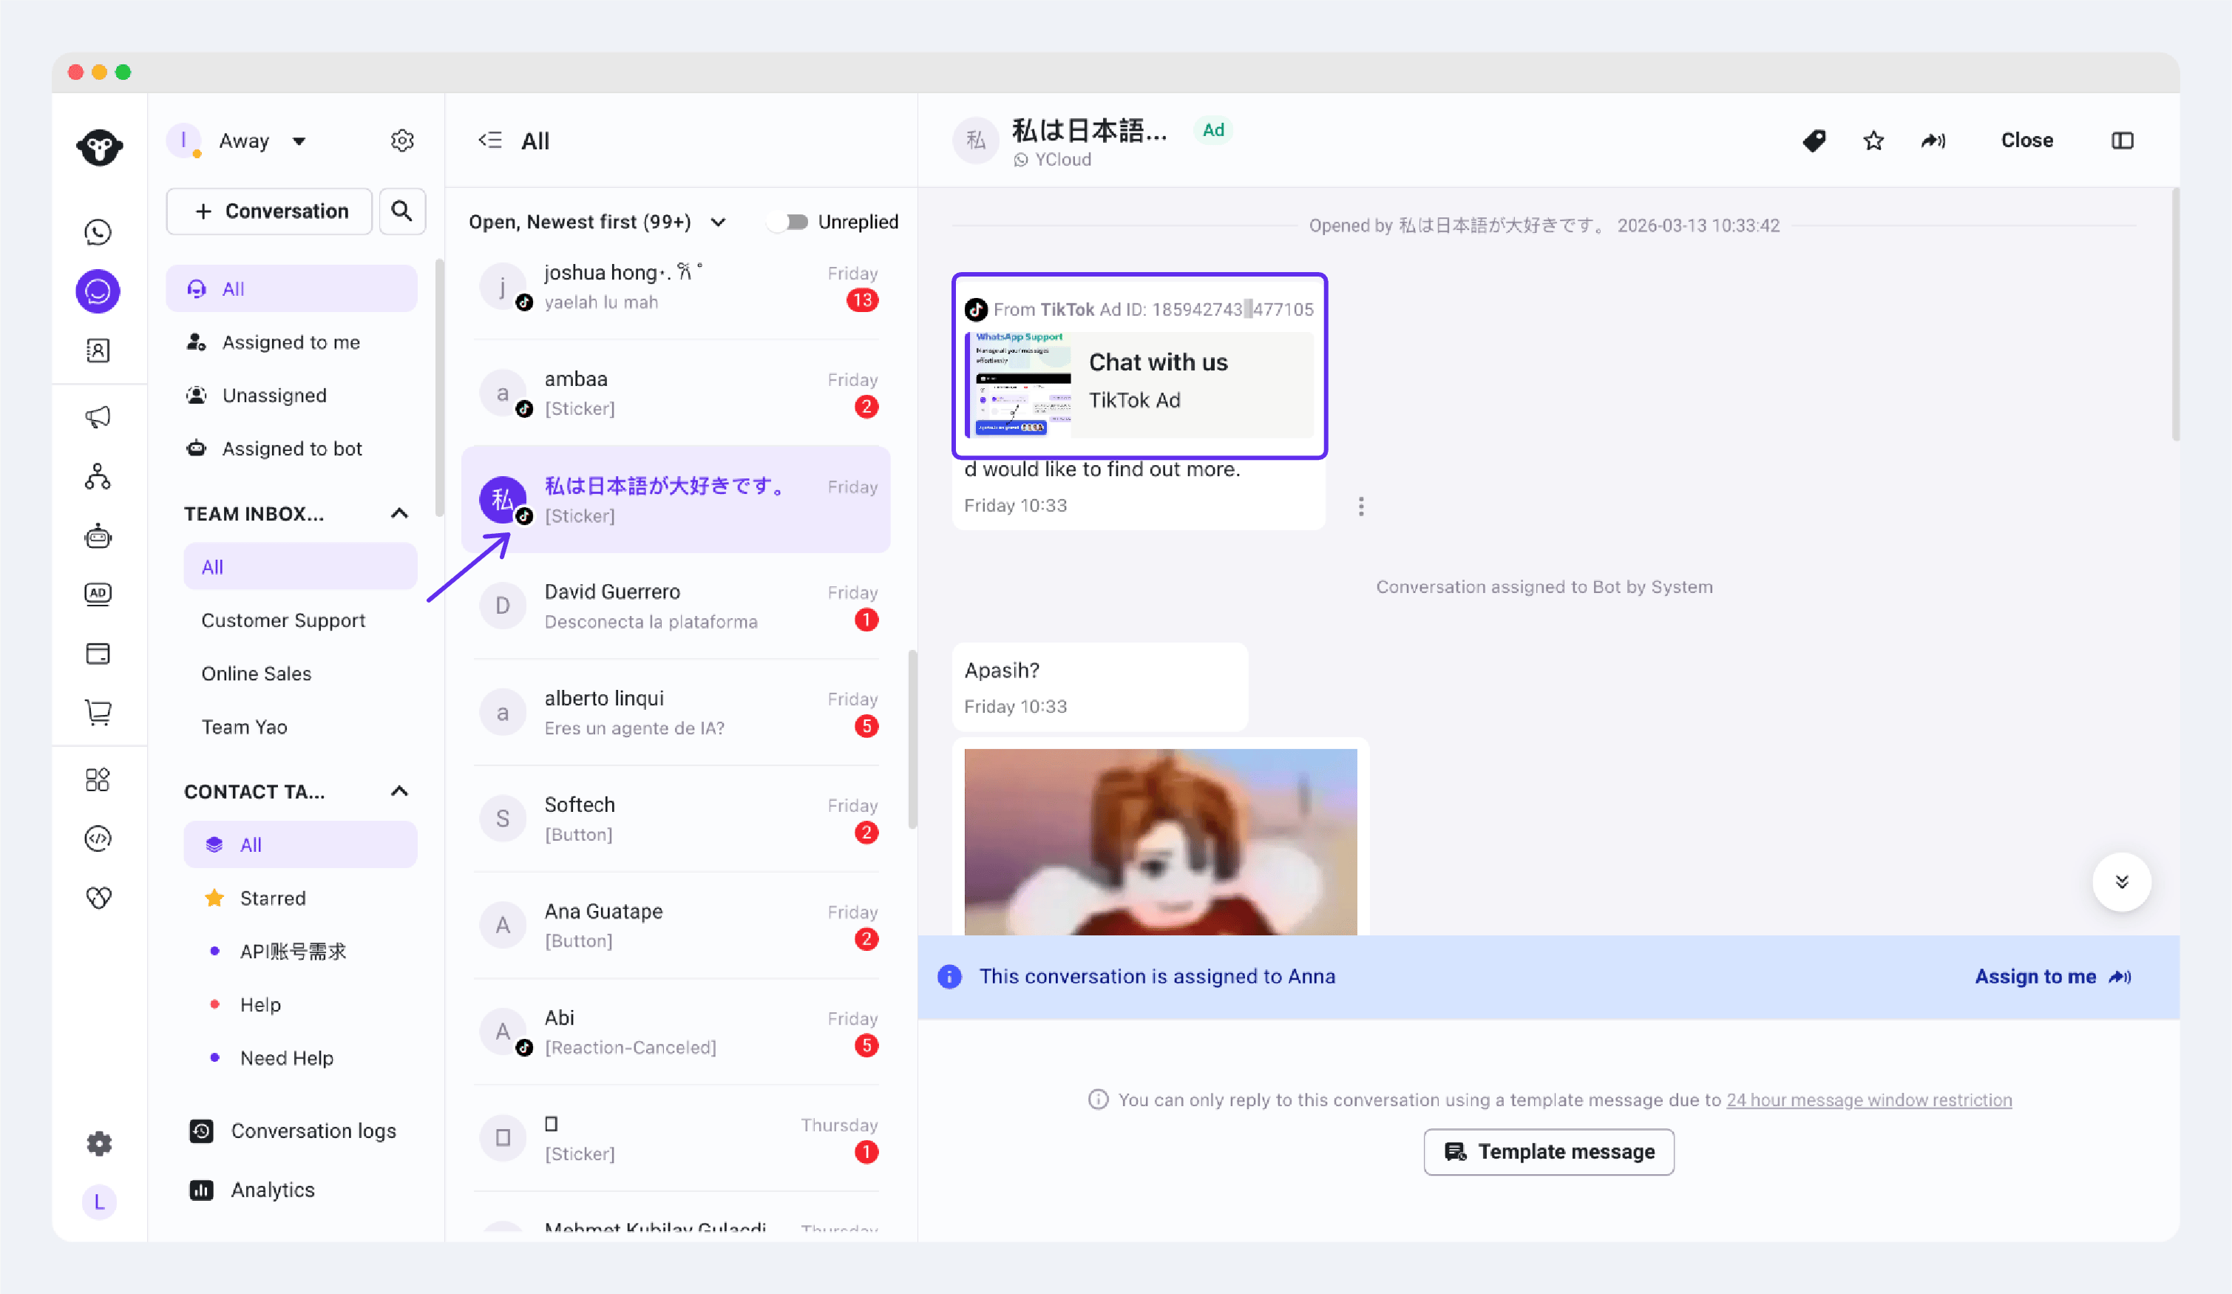
Task: Open the workflow hierarchy icon
Action: 98,476
